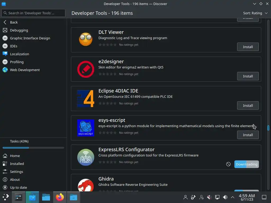Install DLT Viewer
271x203 pixels.
click(248, 47)
